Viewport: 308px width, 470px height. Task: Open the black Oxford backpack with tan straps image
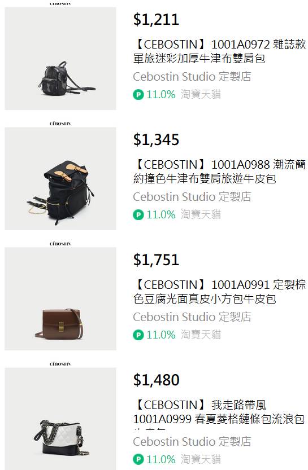pyautogui.click(x=60, y=179)
